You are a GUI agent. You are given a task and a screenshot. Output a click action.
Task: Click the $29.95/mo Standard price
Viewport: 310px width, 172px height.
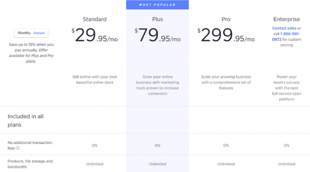pyautogui.click(x=94, y=36)
